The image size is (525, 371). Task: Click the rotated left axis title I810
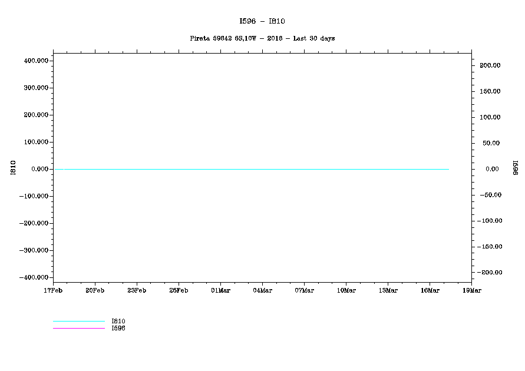coord(13,167)
